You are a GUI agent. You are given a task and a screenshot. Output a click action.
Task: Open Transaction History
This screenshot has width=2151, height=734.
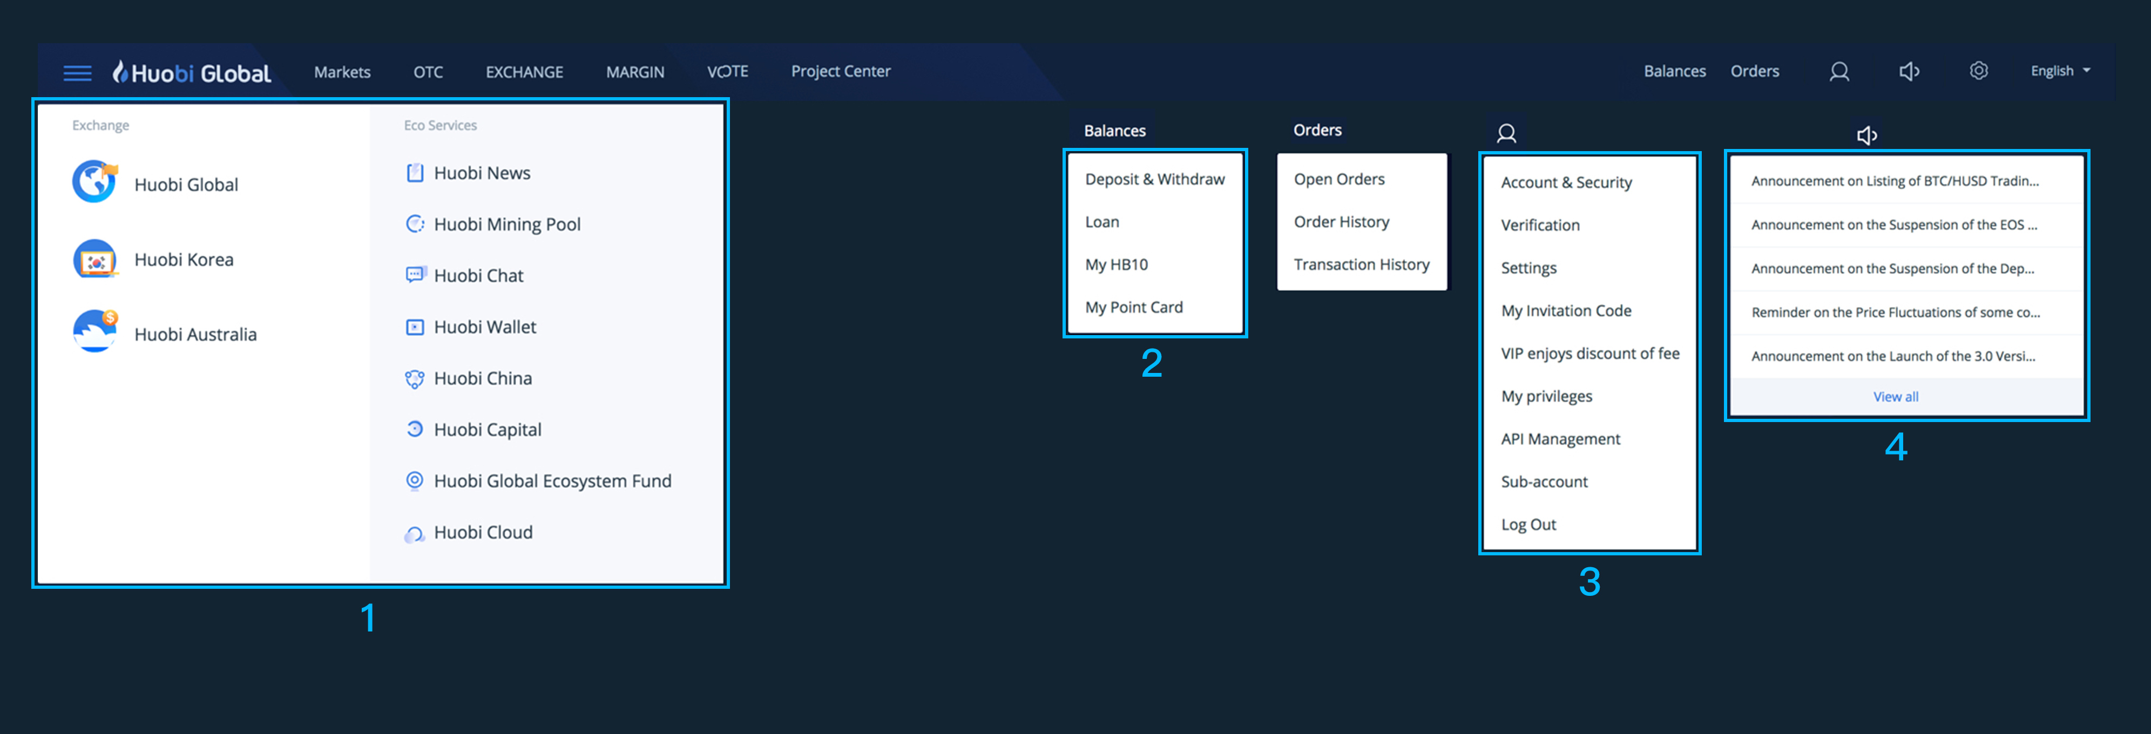[1362, 264]
